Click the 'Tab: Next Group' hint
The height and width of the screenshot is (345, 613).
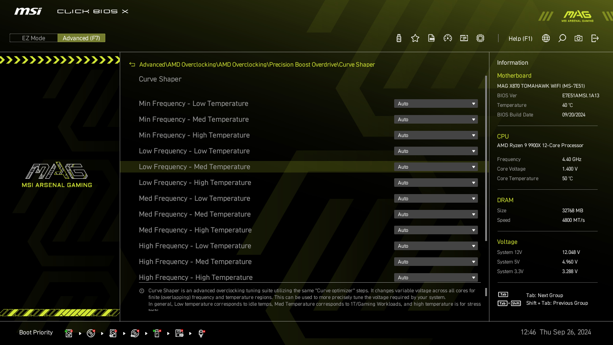tap(545, 296)
